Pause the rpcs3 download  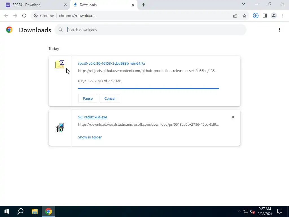point(88,98)
